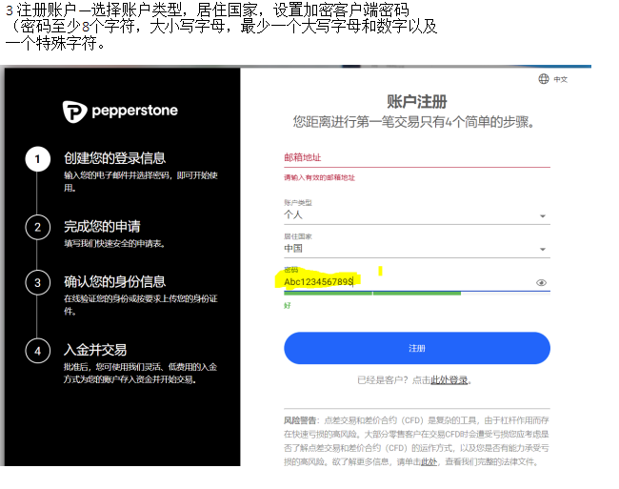Viewport: 619px width, 489px height.
Task: Click the Pepperstone logo
Action: click(120, 112)
